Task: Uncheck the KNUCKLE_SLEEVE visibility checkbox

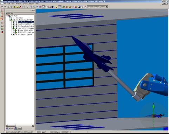Action: click(17, 24)
